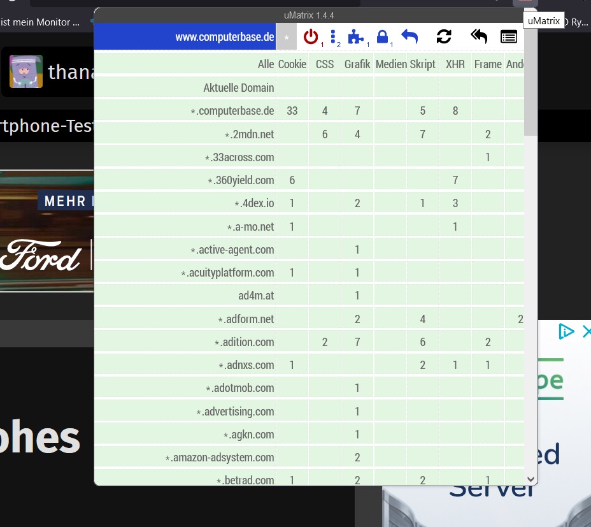Screen dimensions: 591x527
Task: Click computerbase.de Skript cell showing 5
Action: pyautogui.click(x=422, y=110)
